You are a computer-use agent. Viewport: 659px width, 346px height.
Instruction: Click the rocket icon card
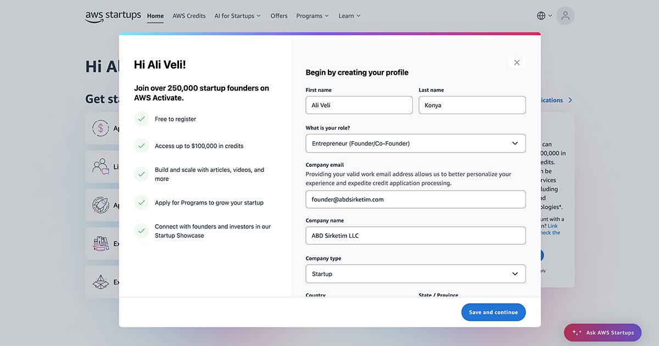[101, 205]
